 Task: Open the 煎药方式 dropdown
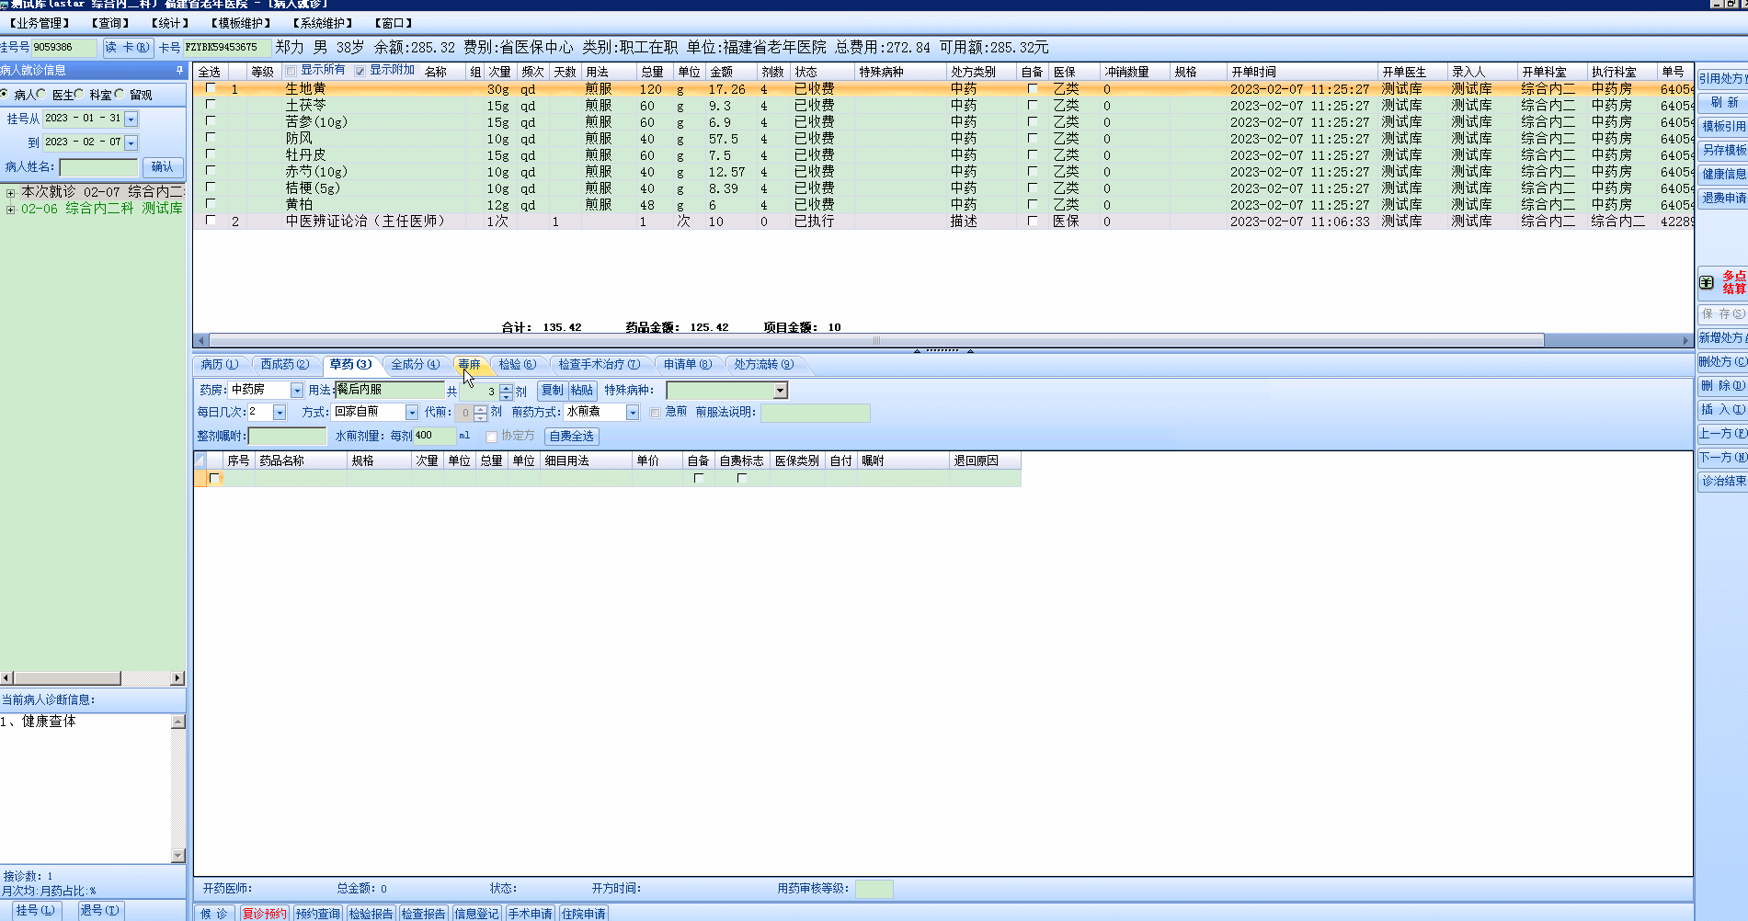tap(633, 413)
